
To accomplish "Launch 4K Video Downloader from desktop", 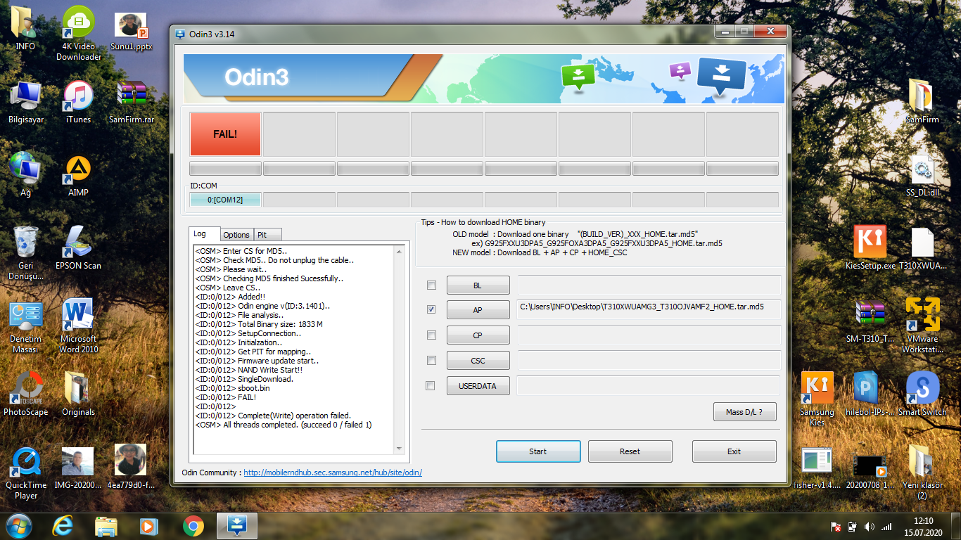I will tap(79, 34).
